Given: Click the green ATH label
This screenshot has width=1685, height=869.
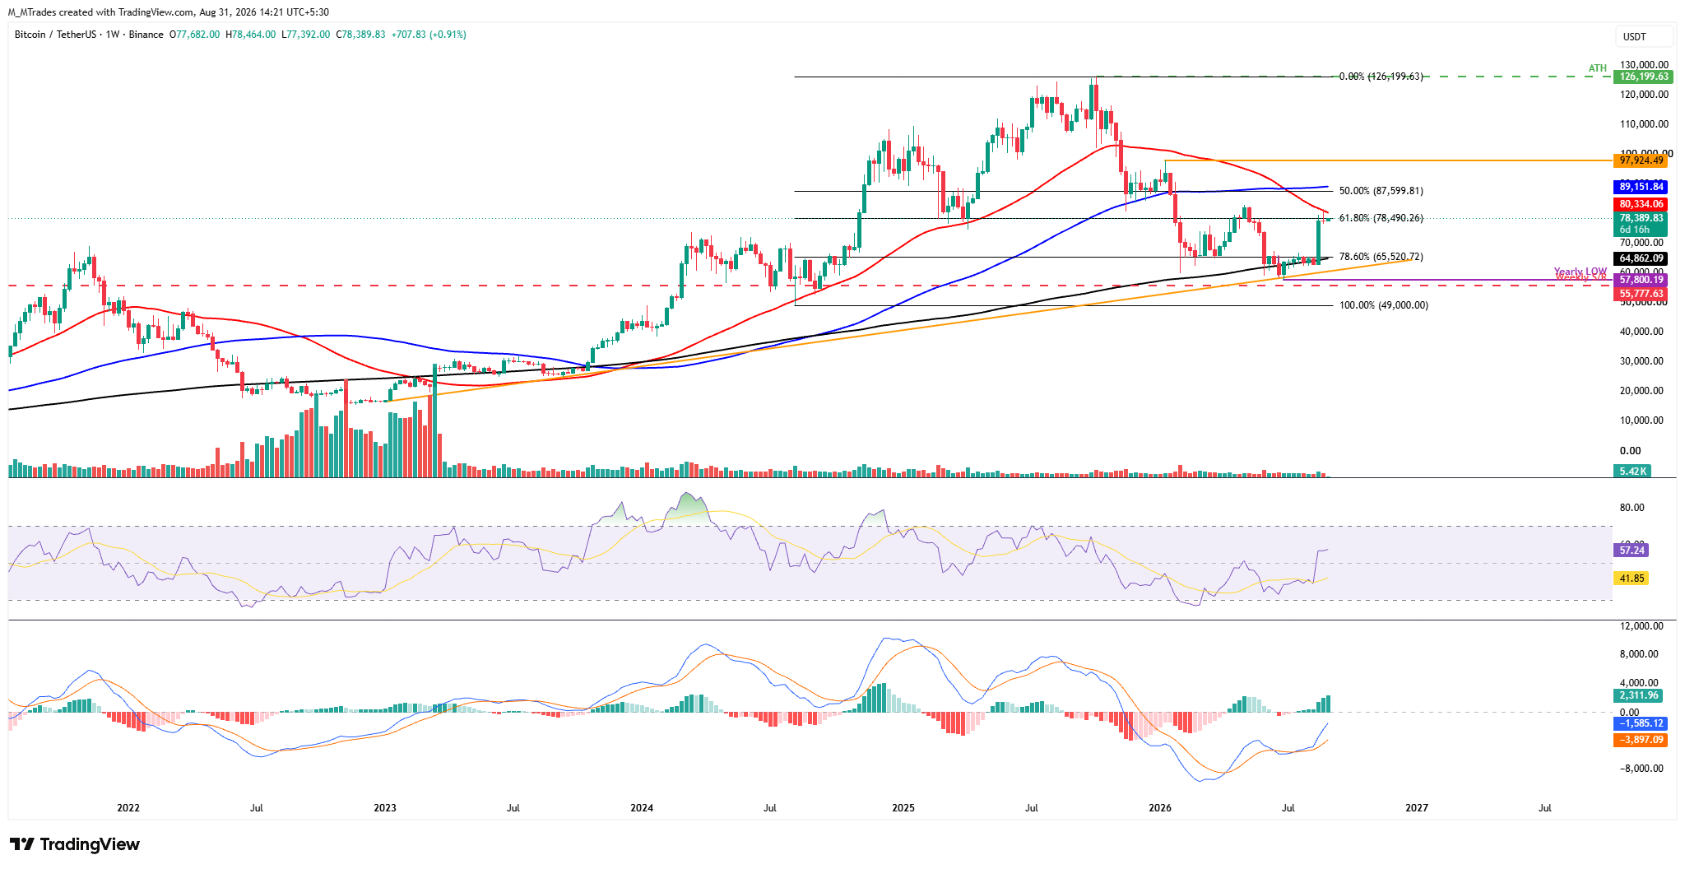Looking at the screenshot, I should coord(1598,68).
